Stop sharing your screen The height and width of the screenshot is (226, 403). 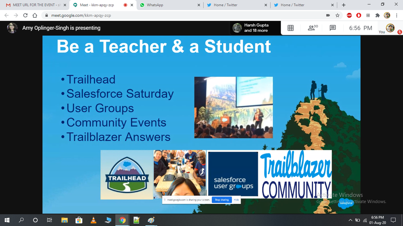222,200
